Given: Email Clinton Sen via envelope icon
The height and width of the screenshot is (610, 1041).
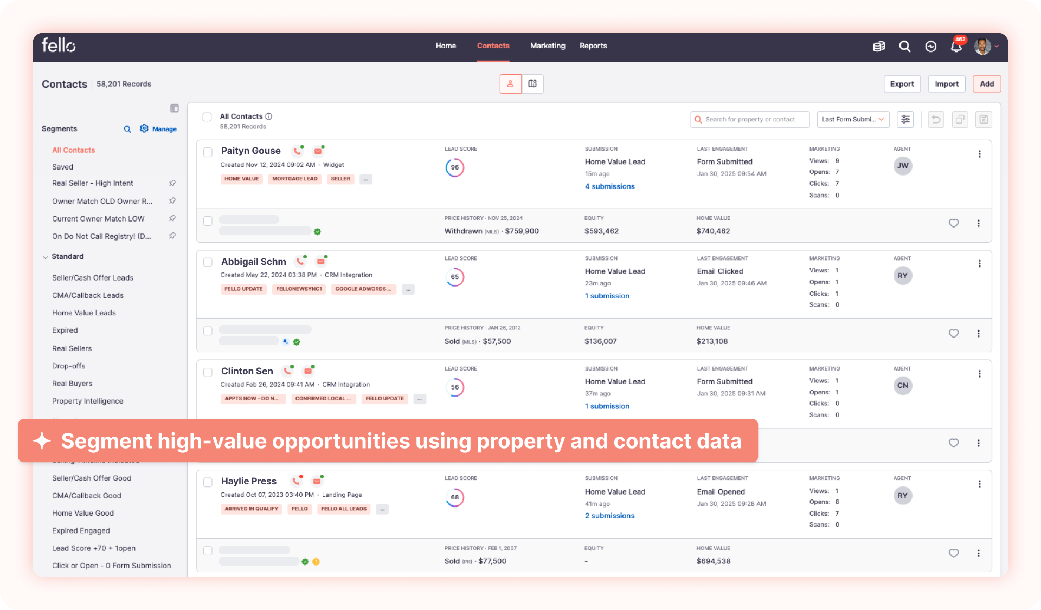Looking at the screenshot, I should 308,371.
